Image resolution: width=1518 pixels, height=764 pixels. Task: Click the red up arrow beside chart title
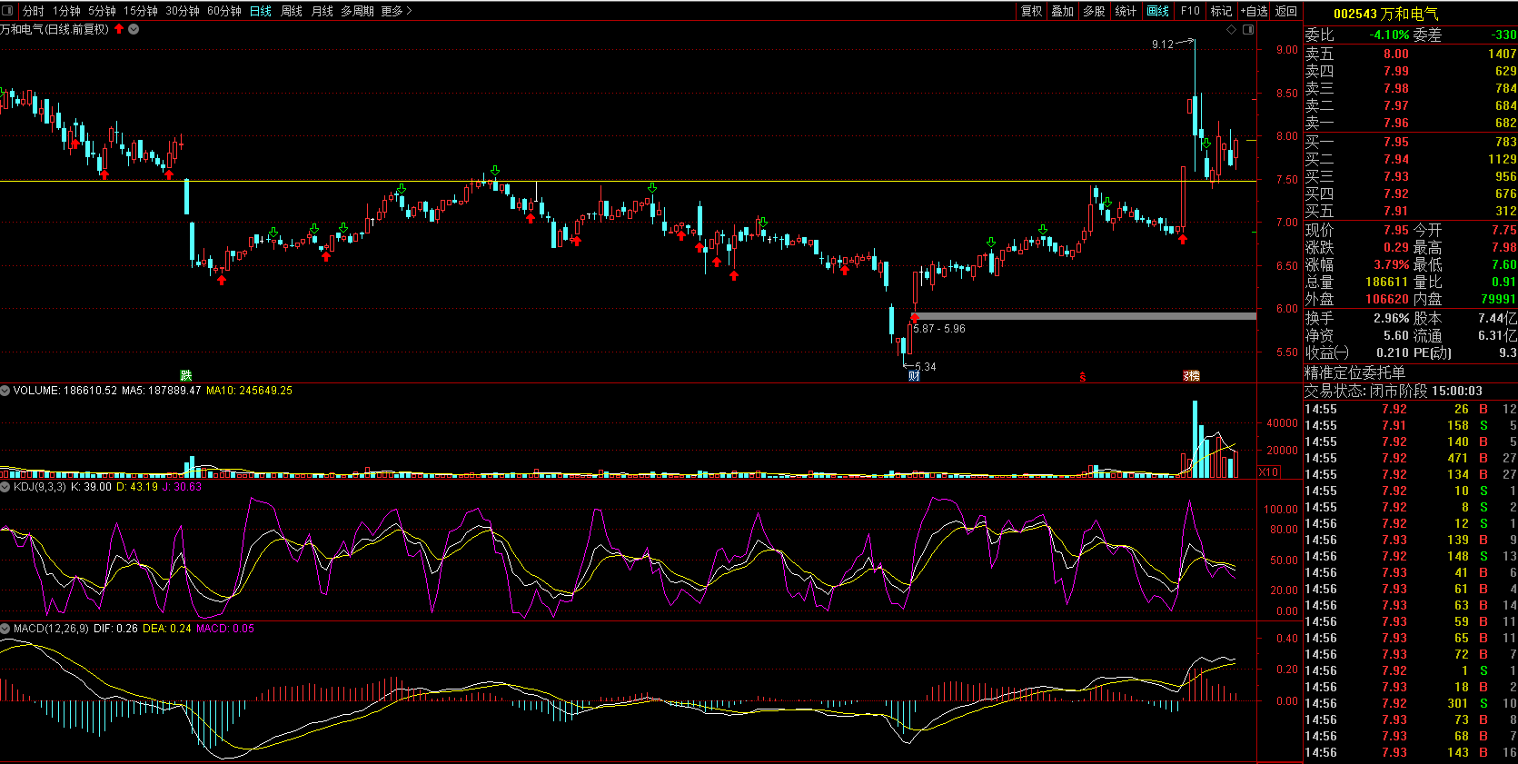click(x=119, y=29)
